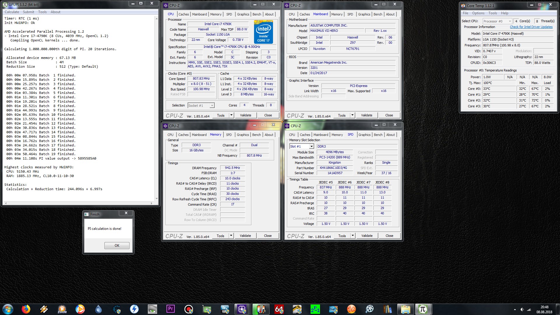Open Tools dropdown arrow in Memory window
The height and width of the screenshot is (315, 560).
(231, 236)
